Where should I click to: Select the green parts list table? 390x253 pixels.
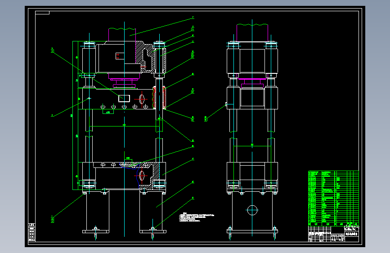[333, 198]
